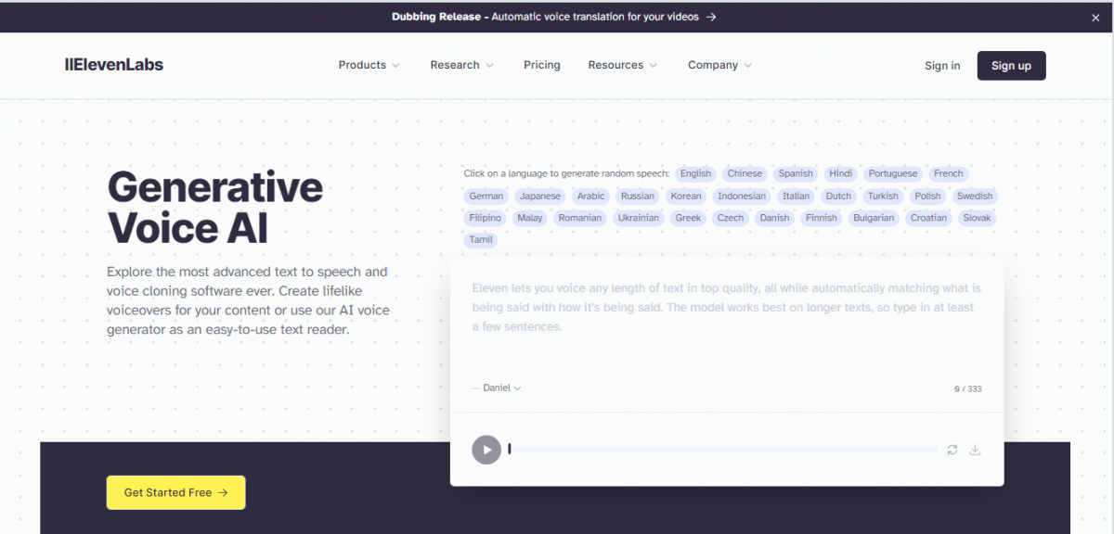
Task: Play the generated speech audio
Action: 486,450
